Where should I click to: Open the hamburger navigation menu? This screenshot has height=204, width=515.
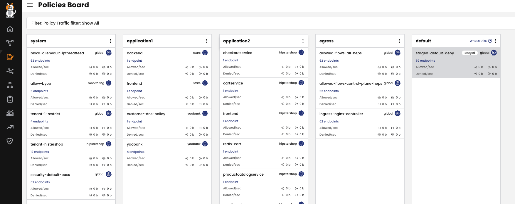click(x=30, y=5)
